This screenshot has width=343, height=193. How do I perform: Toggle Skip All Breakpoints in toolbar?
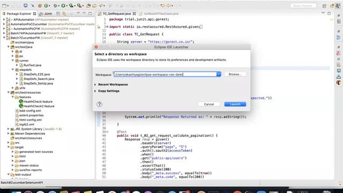(33, 6)
